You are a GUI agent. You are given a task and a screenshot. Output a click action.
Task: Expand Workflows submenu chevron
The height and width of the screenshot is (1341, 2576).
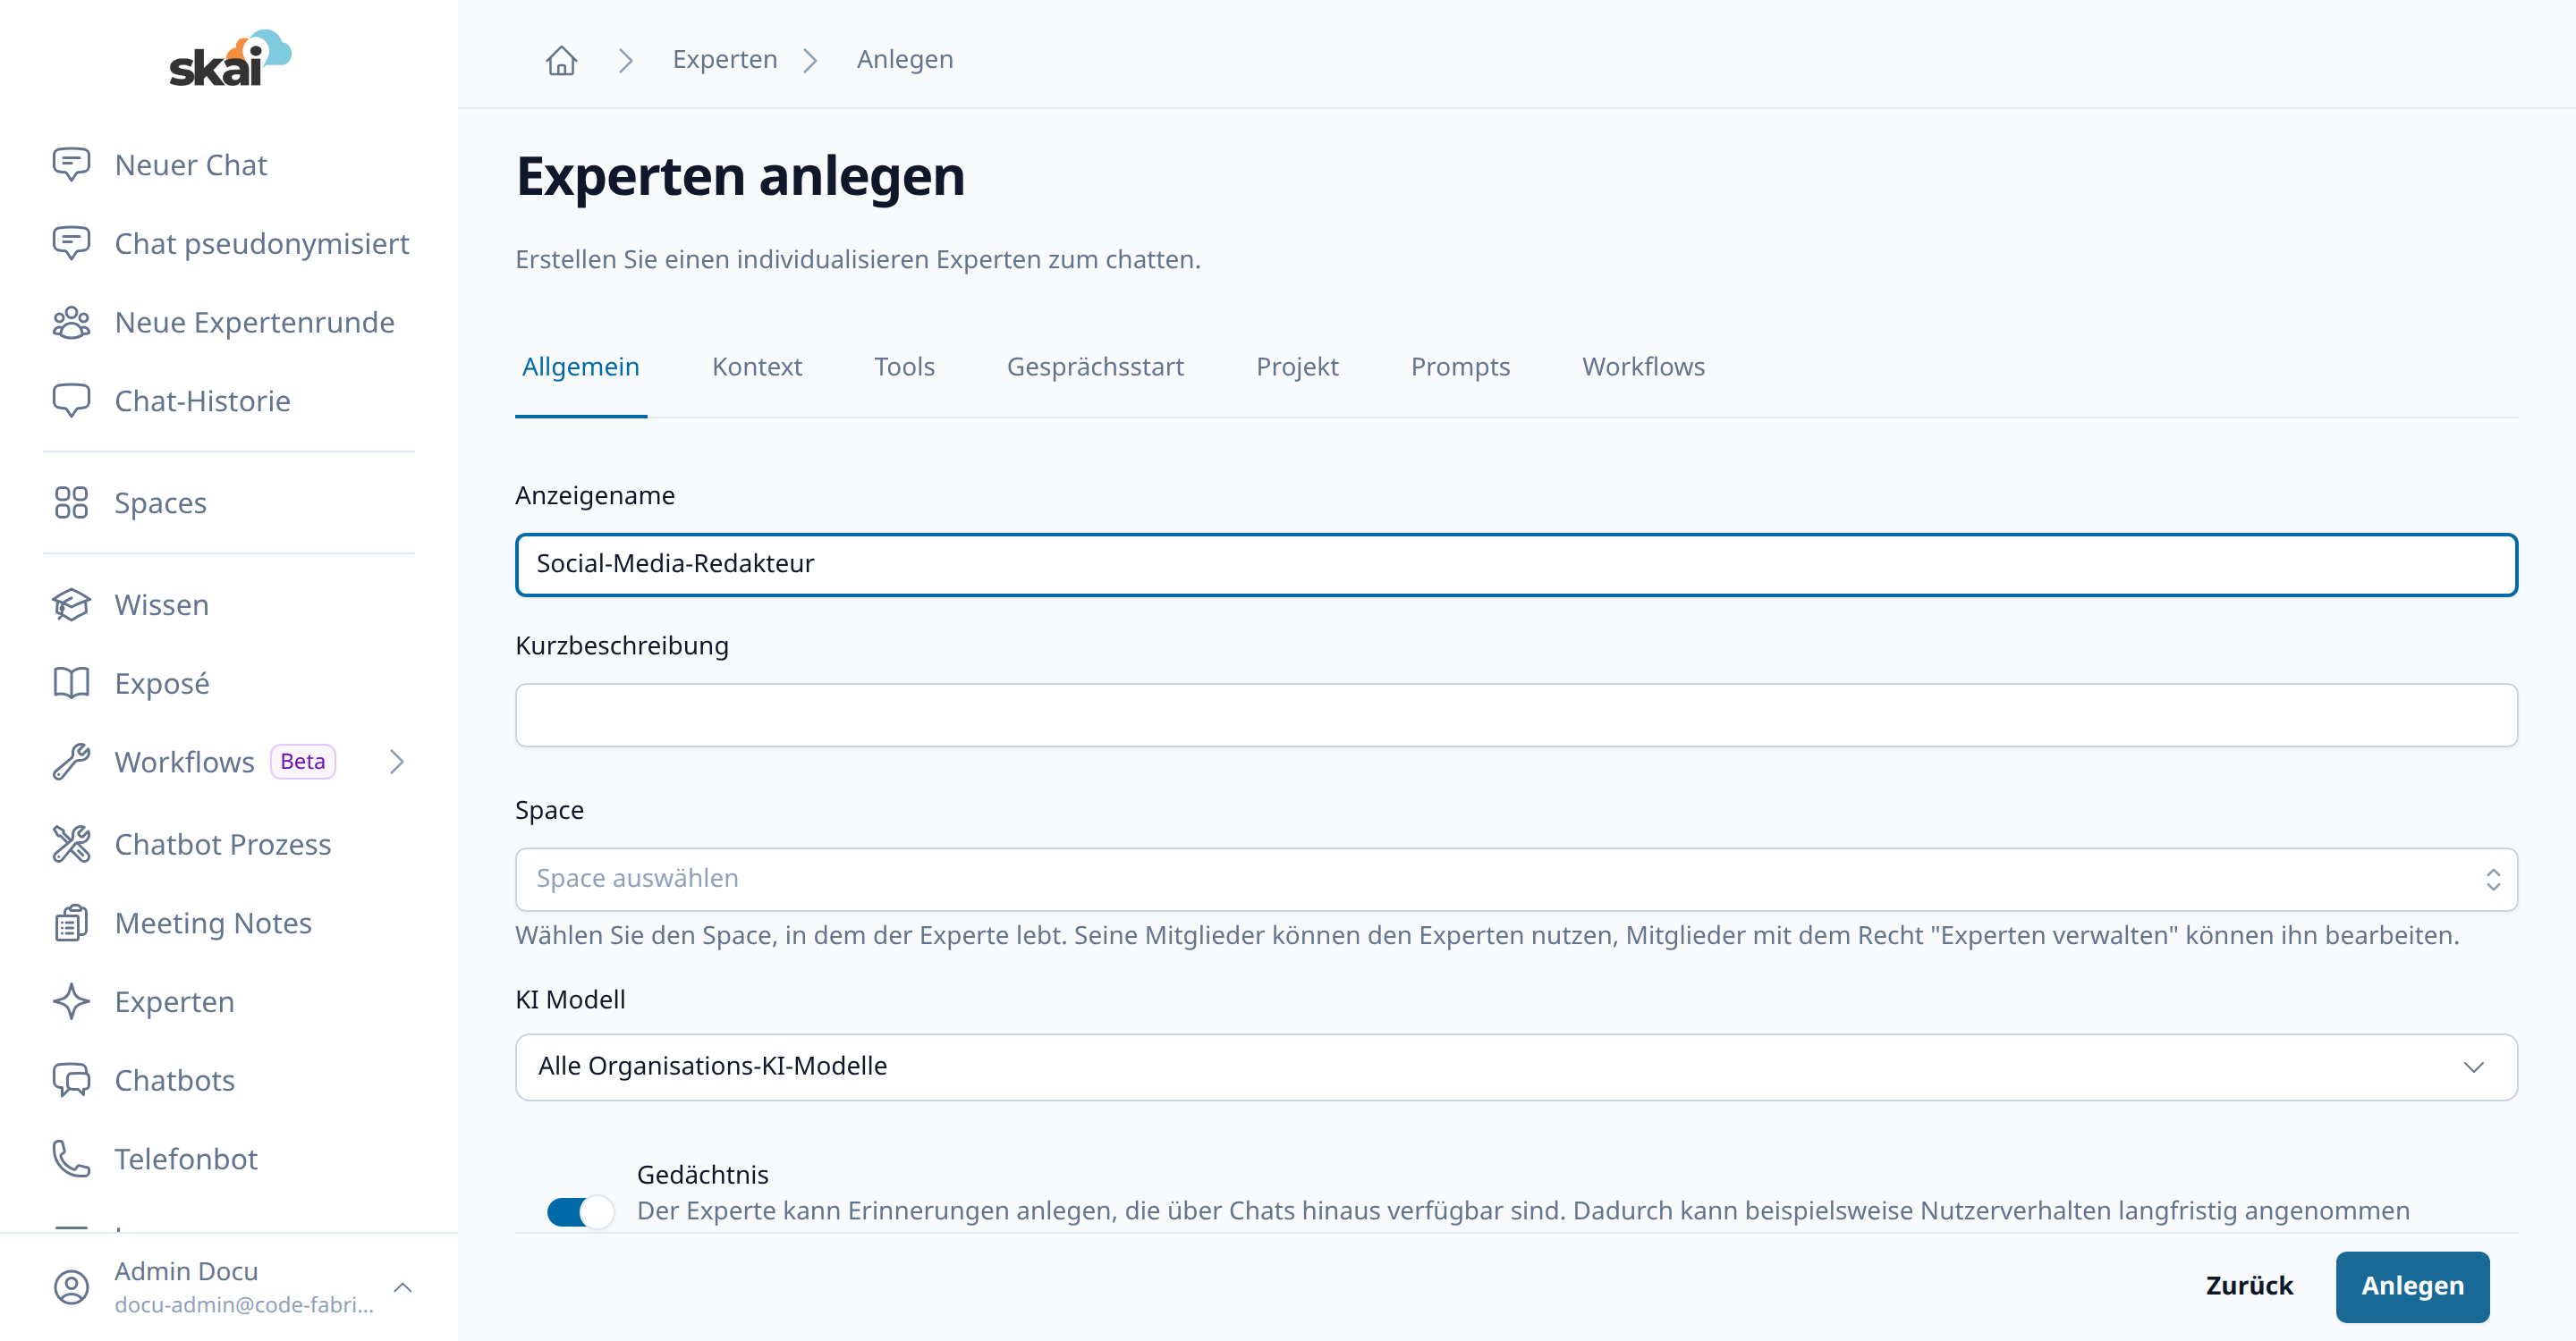pos(397,762)
